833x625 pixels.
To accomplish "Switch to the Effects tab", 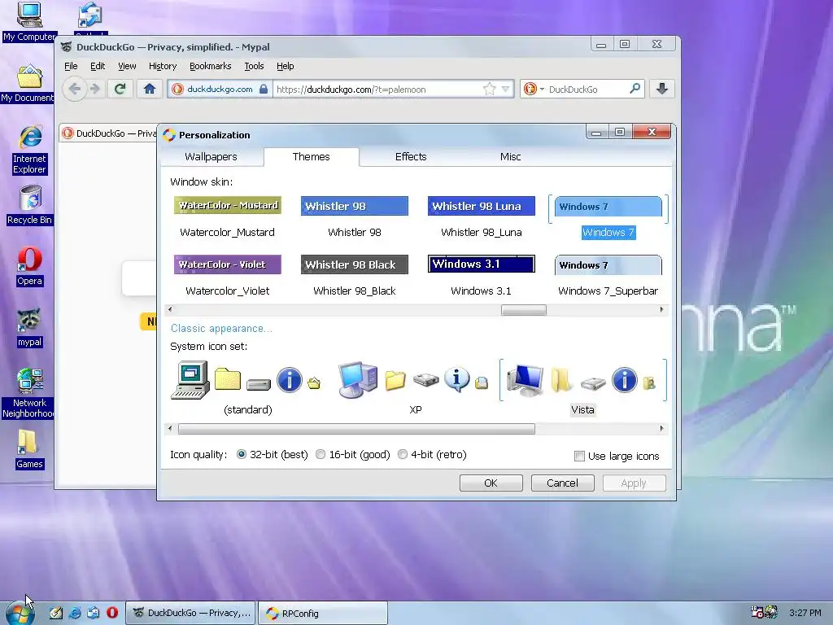I will point(411,157).
